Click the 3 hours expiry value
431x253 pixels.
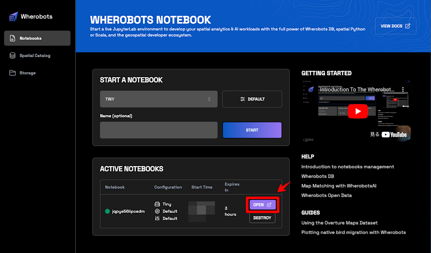pos(230,211)
